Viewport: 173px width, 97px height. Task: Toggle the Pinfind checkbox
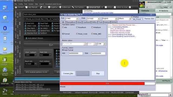coord(132,17)
